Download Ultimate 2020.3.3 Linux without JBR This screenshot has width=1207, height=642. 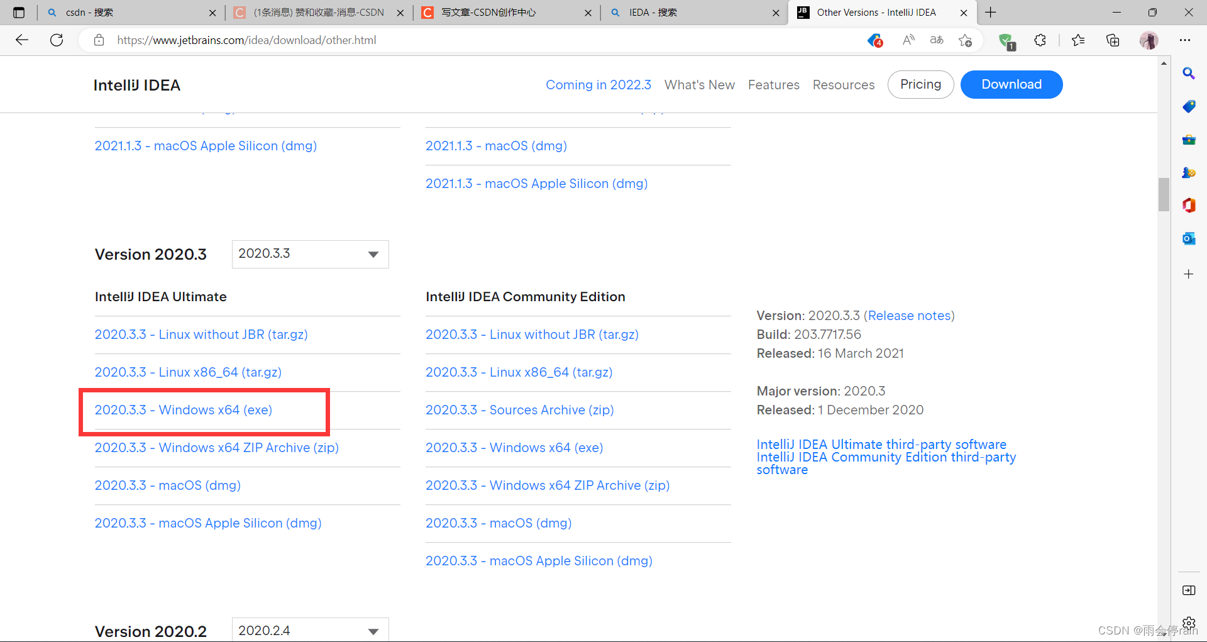pyautogui.click(x=201, y=335)
